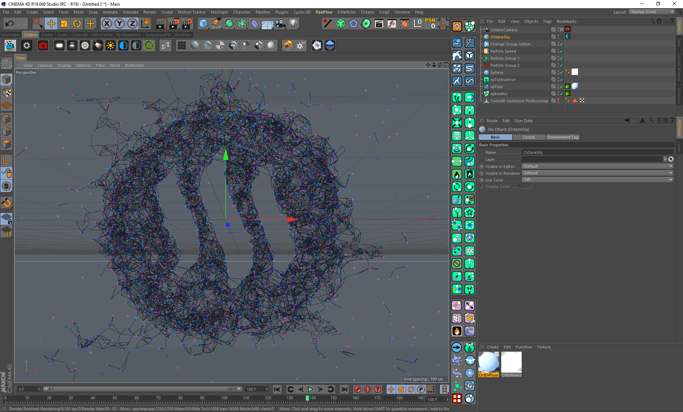
Task: Select the Move tool in top toolbar
Action: [x=51, y=24]
